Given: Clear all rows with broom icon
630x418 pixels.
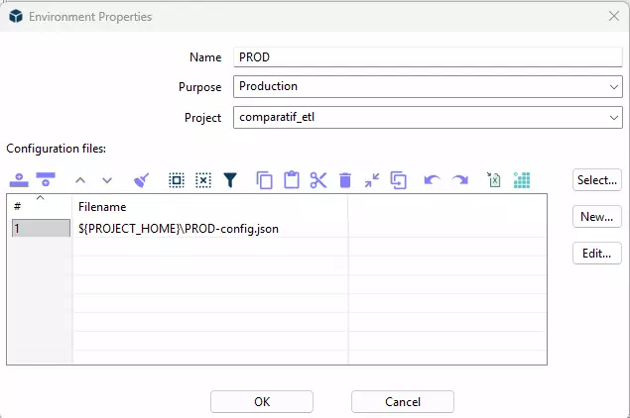Looking at the screenshot, I should coord(142,180).
